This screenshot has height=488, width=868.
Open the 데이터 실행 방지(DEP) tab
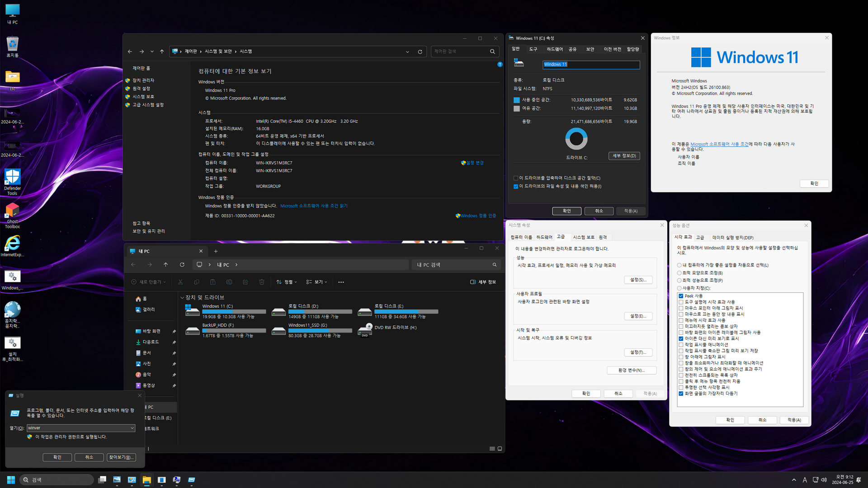733,238
